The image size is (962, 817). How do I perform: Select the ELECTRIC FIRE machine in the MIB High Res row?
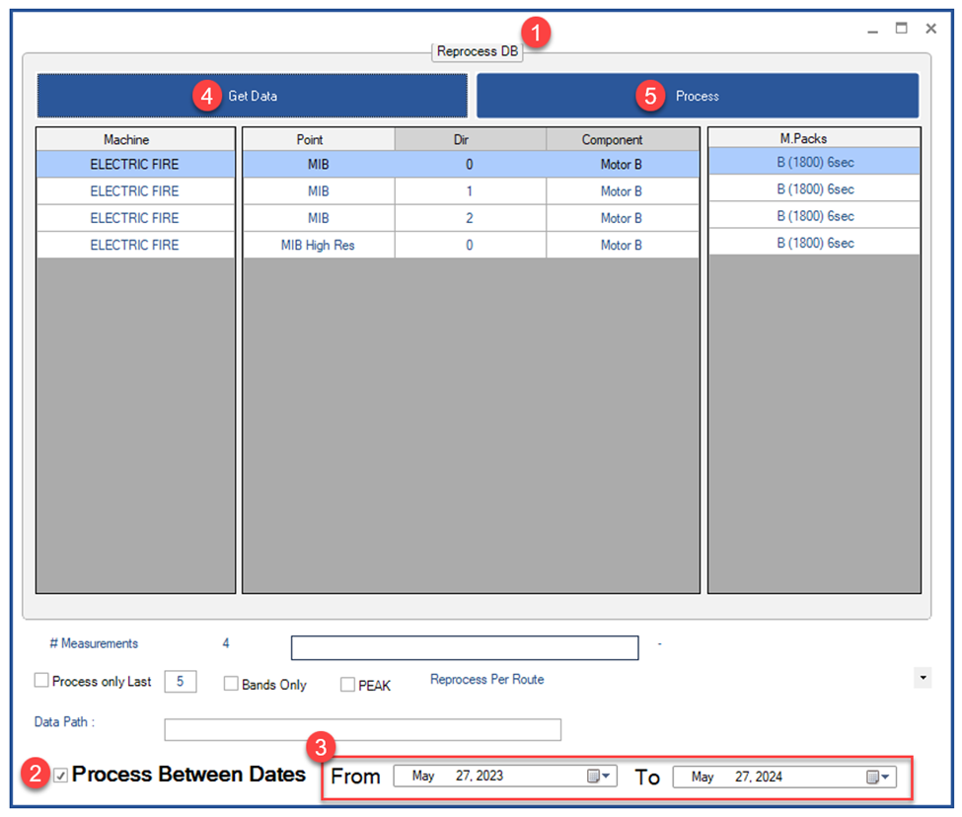click(135, 246)
